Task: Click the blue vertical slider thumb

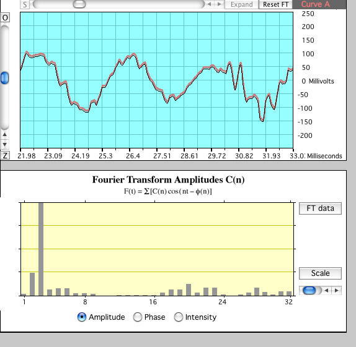Action: pos(4,78)
